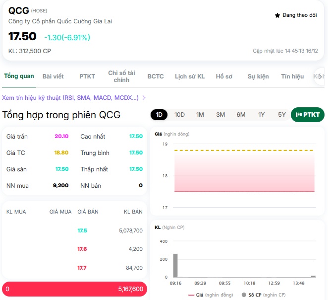Click the Tổng hợp trong phiên QCG heading
Image resolution: width=328 pixels, height=300 pixels.
[x=61, y=115]
